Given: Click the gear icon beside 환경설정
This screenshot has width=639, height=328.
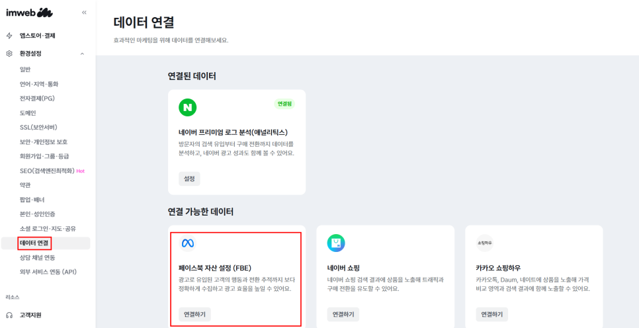Looking at the screenshot, I should [9, 54].
